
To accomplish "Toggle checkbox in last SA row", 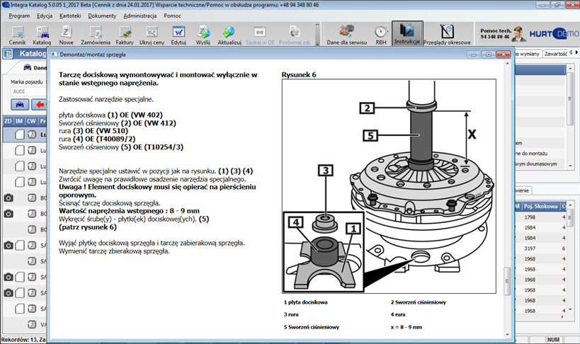I will point(20,309).
